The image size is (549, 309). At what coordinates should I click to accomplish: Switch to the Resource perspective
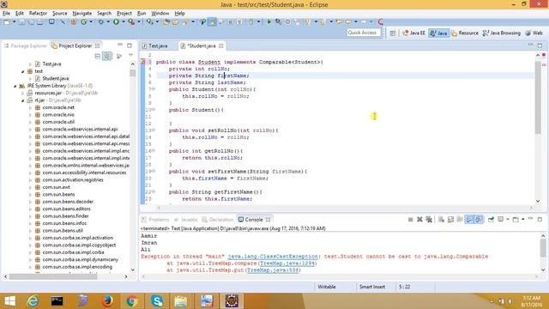point(465,33)
